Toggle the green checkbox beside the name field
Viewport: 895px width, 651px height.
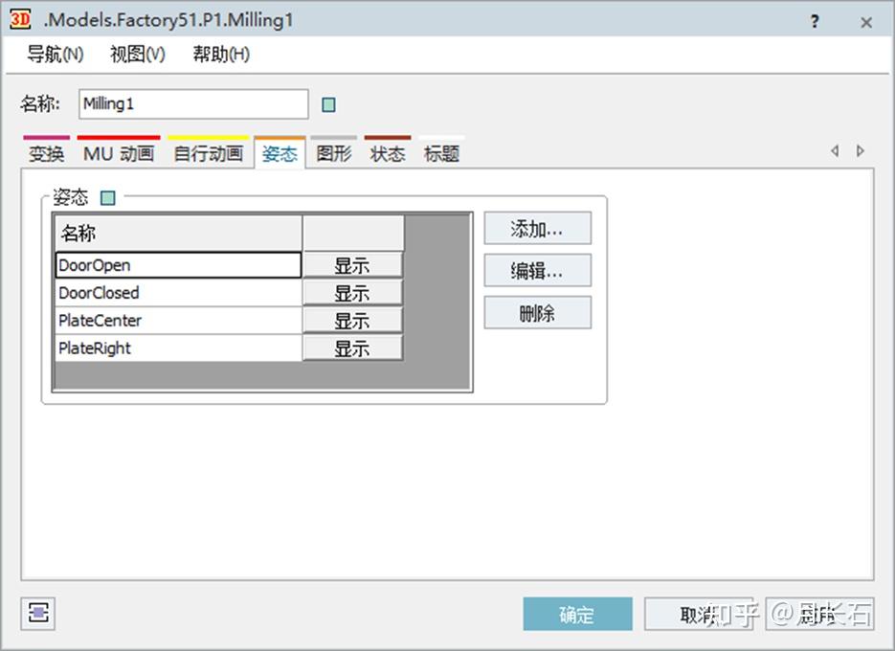(327, 104)
